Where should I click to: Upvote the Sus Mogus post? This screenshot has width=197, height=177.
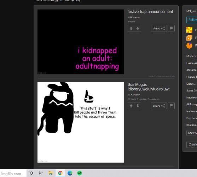[x=131, y=106]
